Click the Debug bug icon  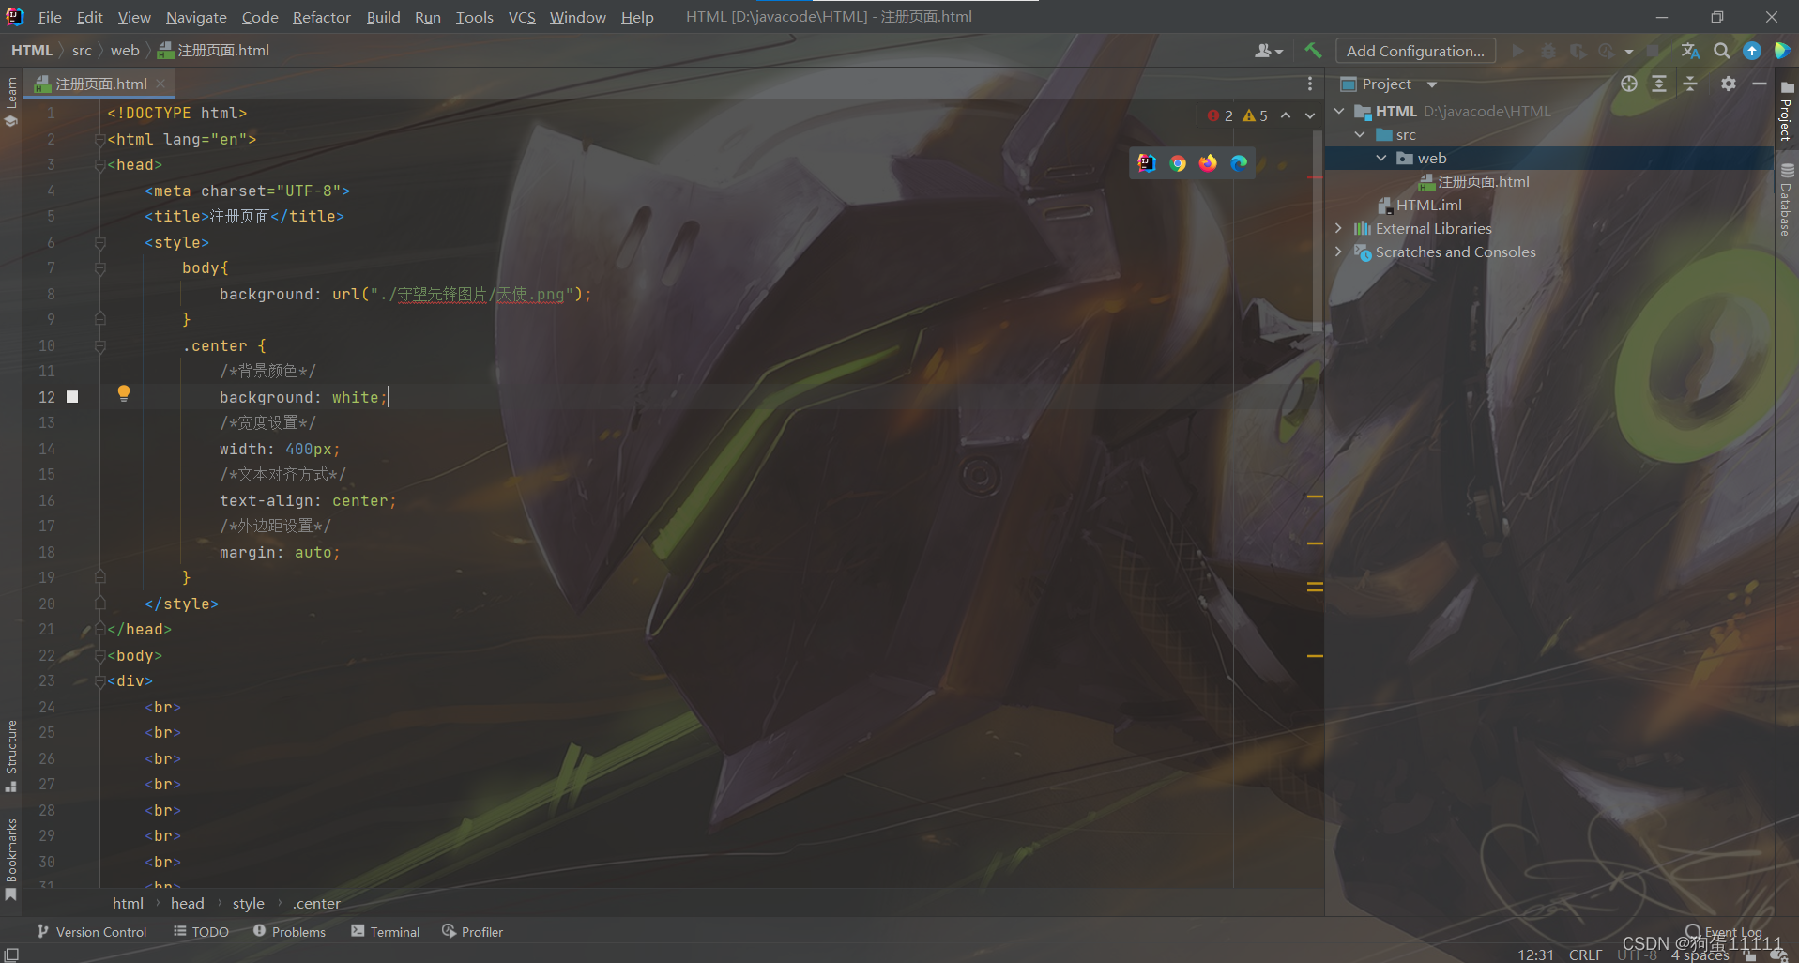pos(1548,51)
